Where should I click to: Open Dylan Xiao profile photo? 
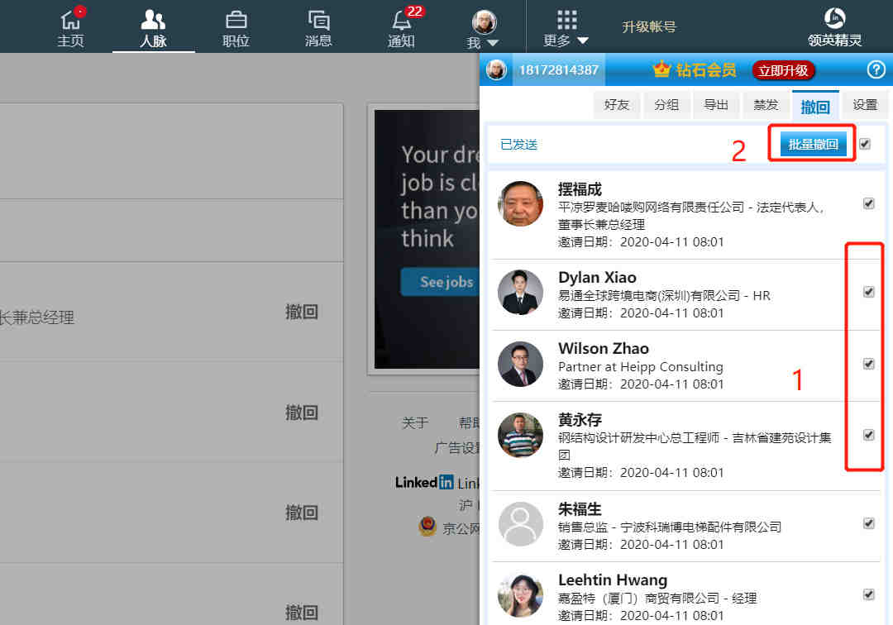(521, 293)
